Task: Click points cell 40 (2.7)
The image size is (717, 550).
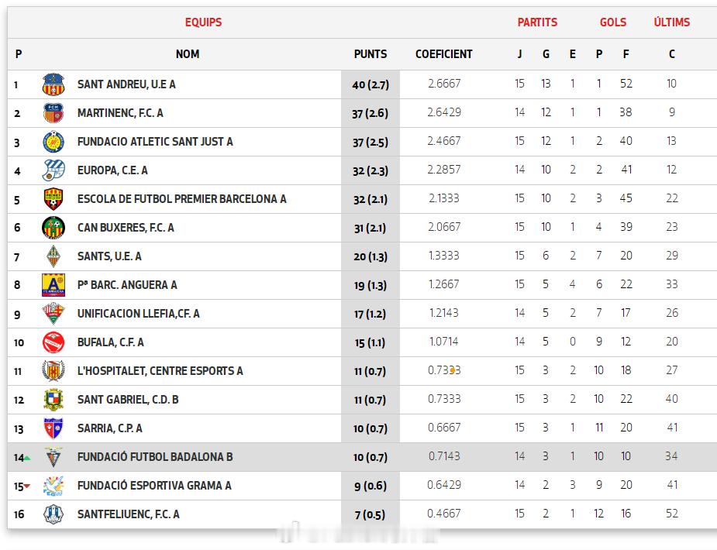Action: 371,85
